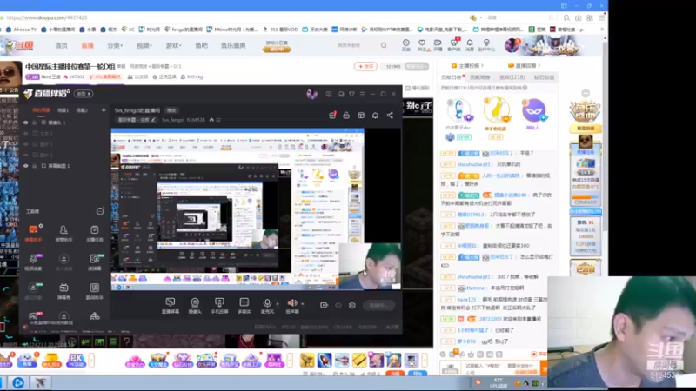Image resolution: width=696 pixels, height=391 pixels.
Task: Open 直播回看 link
Action: [x=525, y=66]
